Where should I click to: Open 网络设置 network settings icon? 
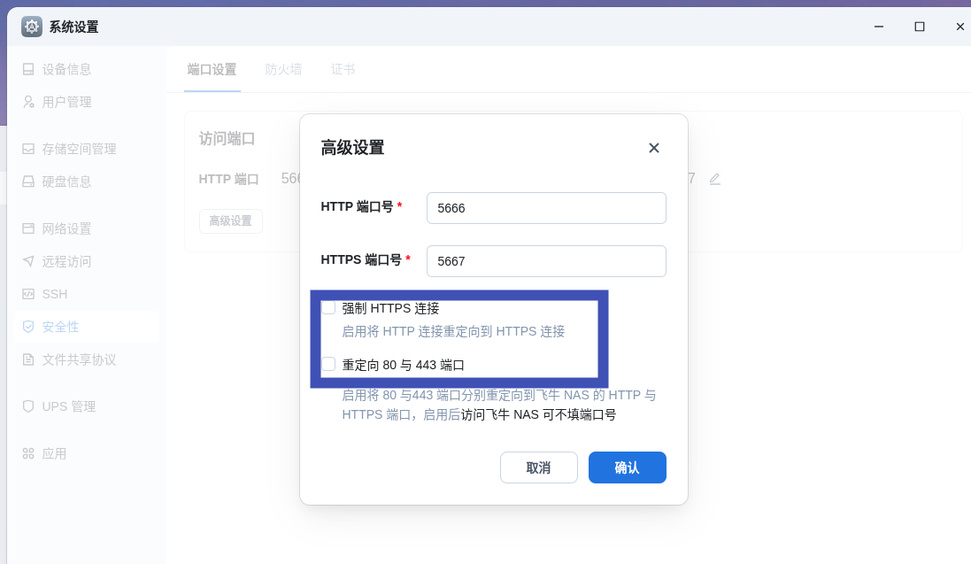pos(28,228)
